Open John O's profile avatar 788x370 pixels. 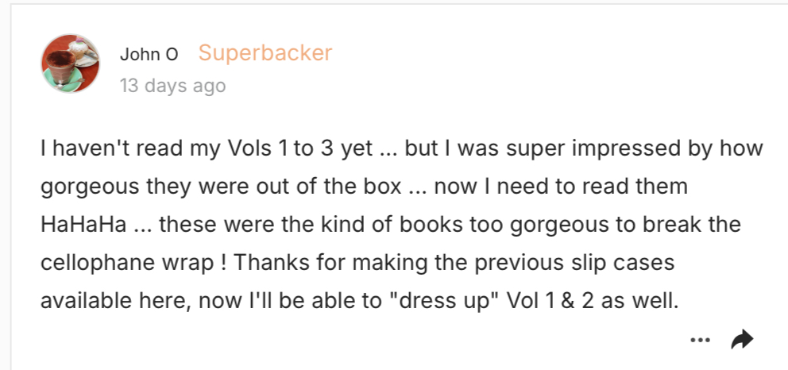[x=71, y=64]
